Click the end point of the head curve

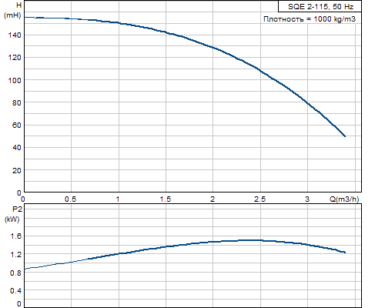tap(345, 136)
